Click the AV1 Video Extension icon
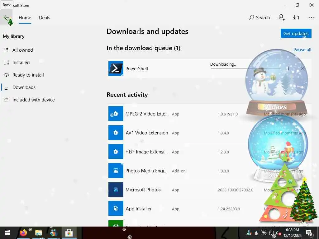This screenshot has width=319, height=239. point(116,133)
